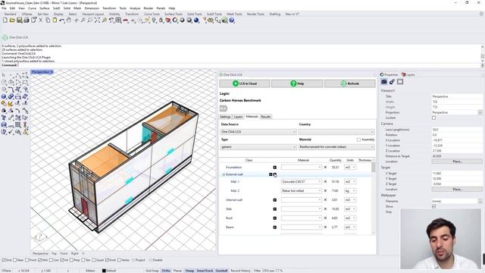Check the Assembly checkbox
The width and height of the screenshot is (485, 273).
click(358, 140)
